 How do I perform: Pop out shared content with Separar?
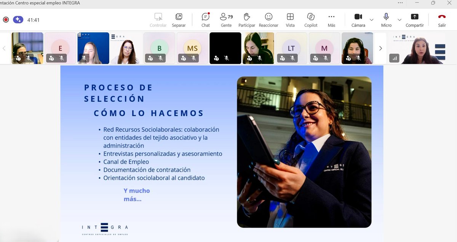pos(179,20)
